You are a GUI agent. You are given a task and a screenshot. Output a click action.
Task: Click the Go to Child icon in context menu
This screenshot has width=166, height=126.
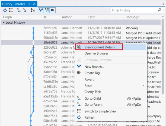click(79, 98)
